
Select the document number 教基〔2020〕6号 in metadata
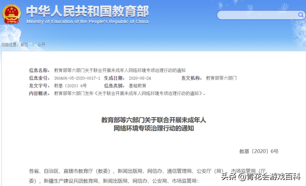(x=71, y=86)
